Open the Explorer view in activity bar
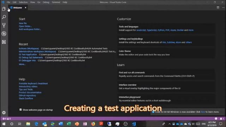Viewport: 226px width, 127px height. 4,9
